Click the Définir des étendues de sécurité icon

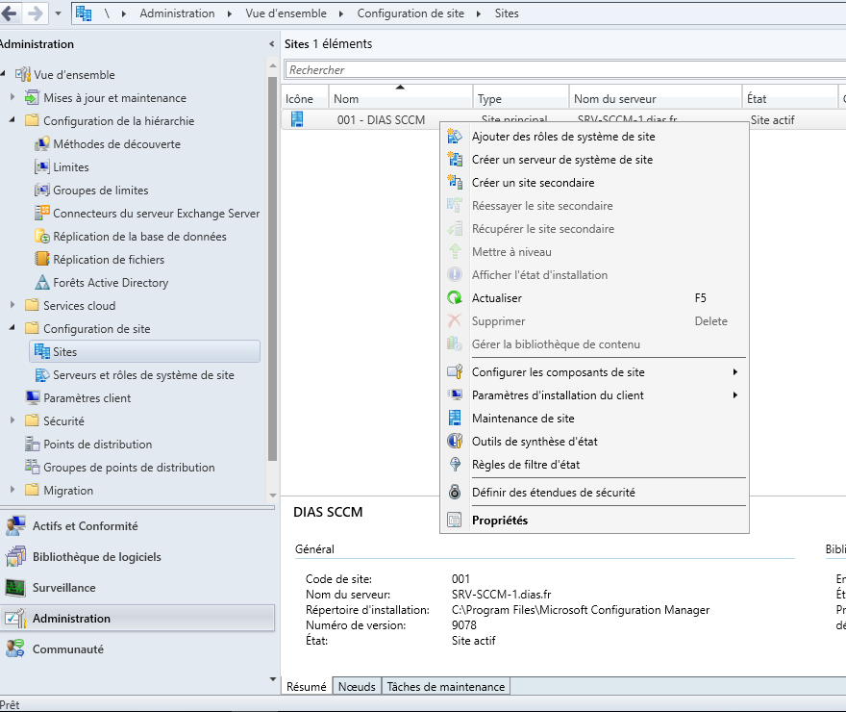[455, 493]
